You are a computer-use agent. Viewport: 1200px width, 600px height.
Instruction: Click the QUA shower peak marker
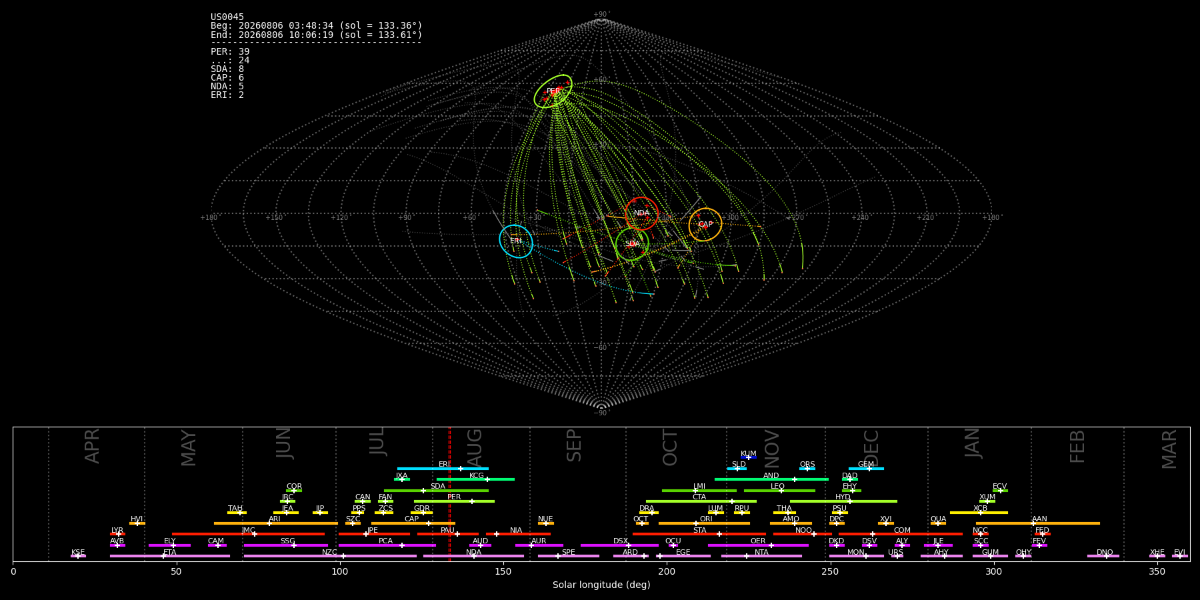coord(938,523)
